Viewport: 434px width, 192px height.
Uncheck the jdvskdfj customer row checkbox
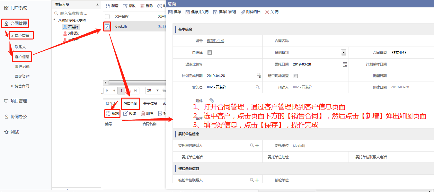click(107, 26)
